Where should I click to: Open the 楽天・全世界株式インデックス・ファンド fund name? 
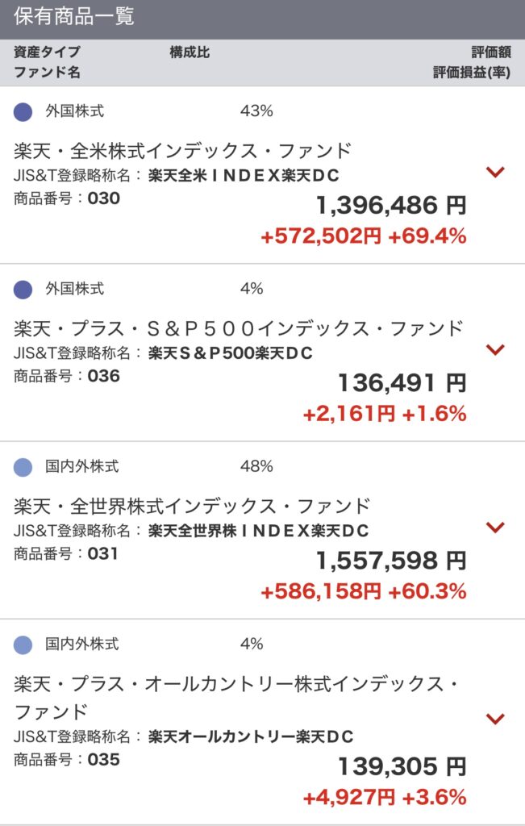pos(192,506)
